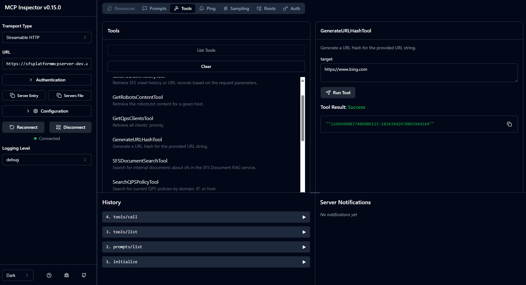Click the GenerateURLHashTool panel heading
This screenshot has width=526, height=285.
tap(346, 31)
